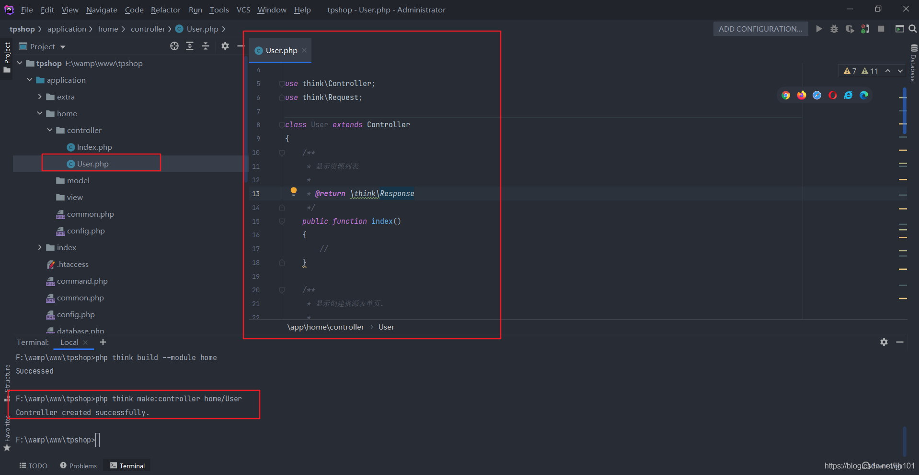Open Index.php in project tree
The image size is (919, 475).
click(x=94, y=147)
